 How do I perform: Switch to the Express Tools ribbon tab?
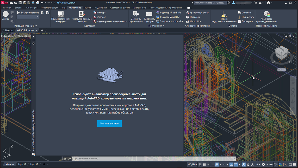pyautogui.click(x=140, y=8)
